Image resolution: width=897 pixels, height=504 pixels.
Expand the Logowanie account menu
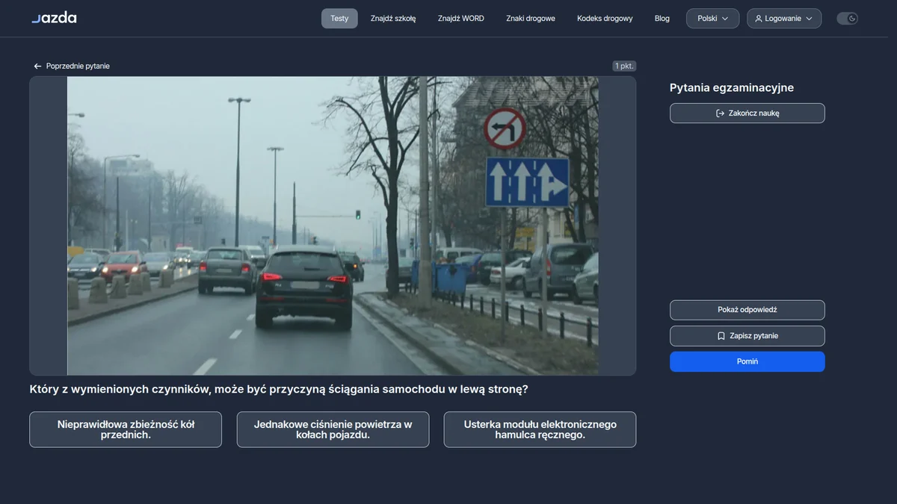[x=783, y=19]
